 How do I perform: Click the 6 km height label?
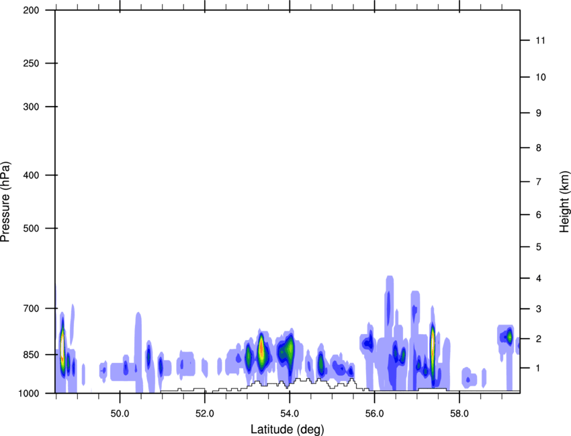click(539, 215)
